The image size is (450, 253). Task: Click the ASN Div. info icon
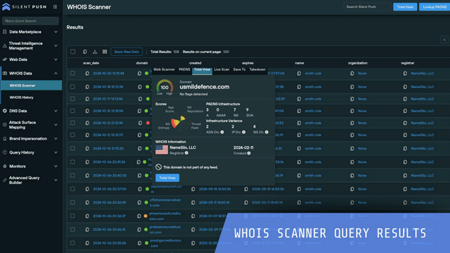coord(222,132)
